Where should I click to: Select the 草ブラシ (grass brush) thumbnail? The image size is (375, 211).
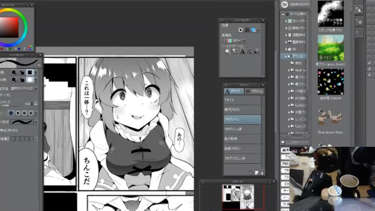click(330, 48)
